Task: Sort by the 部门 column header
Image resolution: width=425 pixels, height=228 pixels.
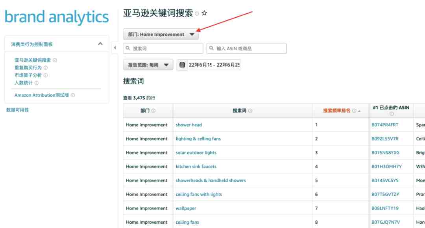Action: click(x=145, y=111)
